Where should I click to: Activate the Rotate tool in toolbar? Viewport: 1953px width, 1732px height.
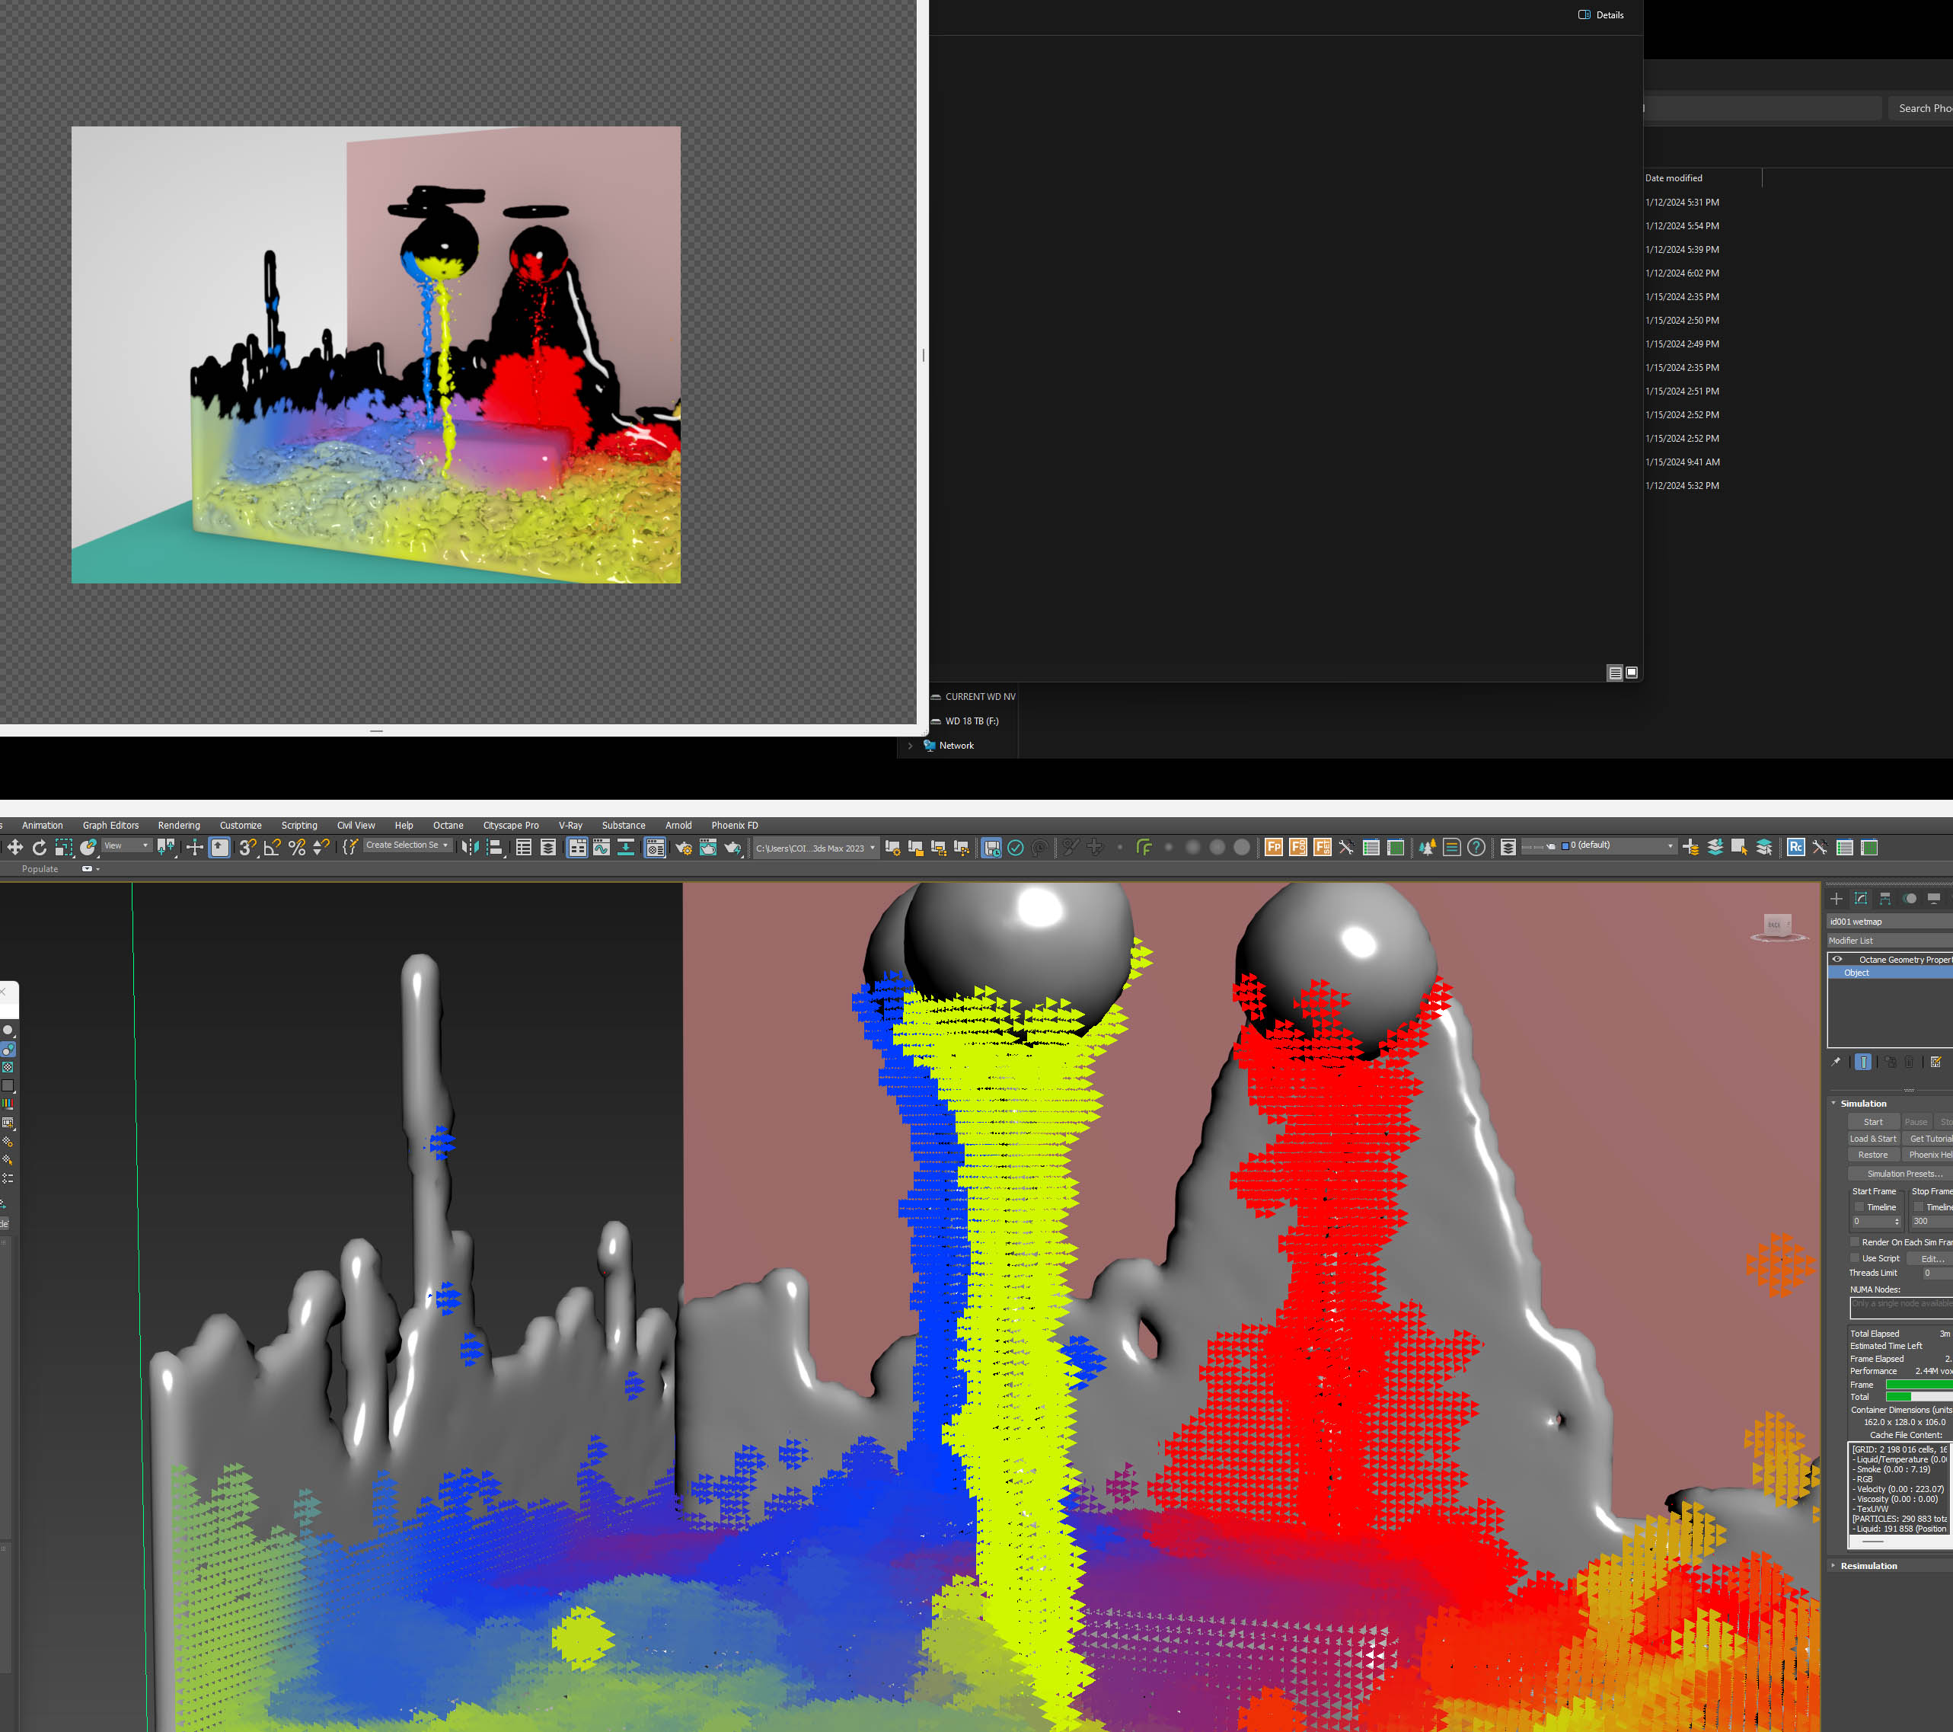click(39, 847)
